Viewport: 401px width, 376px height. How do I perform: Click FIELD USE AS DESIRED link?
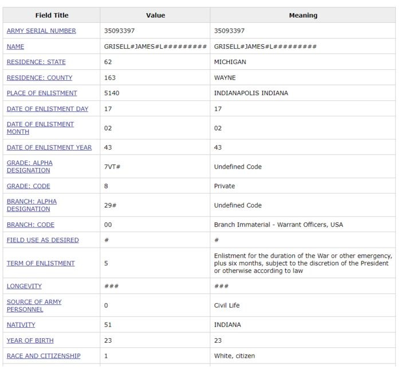point(43,240)
